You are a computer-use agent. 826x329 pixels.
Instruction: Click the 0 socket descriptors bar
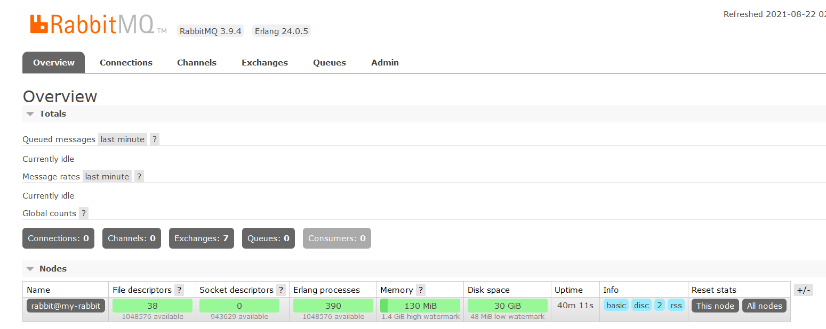pyautogui.click(x=239, y=306)
